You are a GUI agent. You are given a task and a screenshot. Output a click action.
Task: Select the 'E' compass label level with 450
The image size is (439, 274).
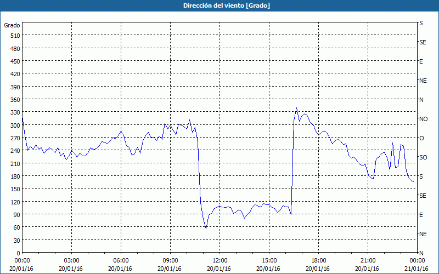coord(421,61)
